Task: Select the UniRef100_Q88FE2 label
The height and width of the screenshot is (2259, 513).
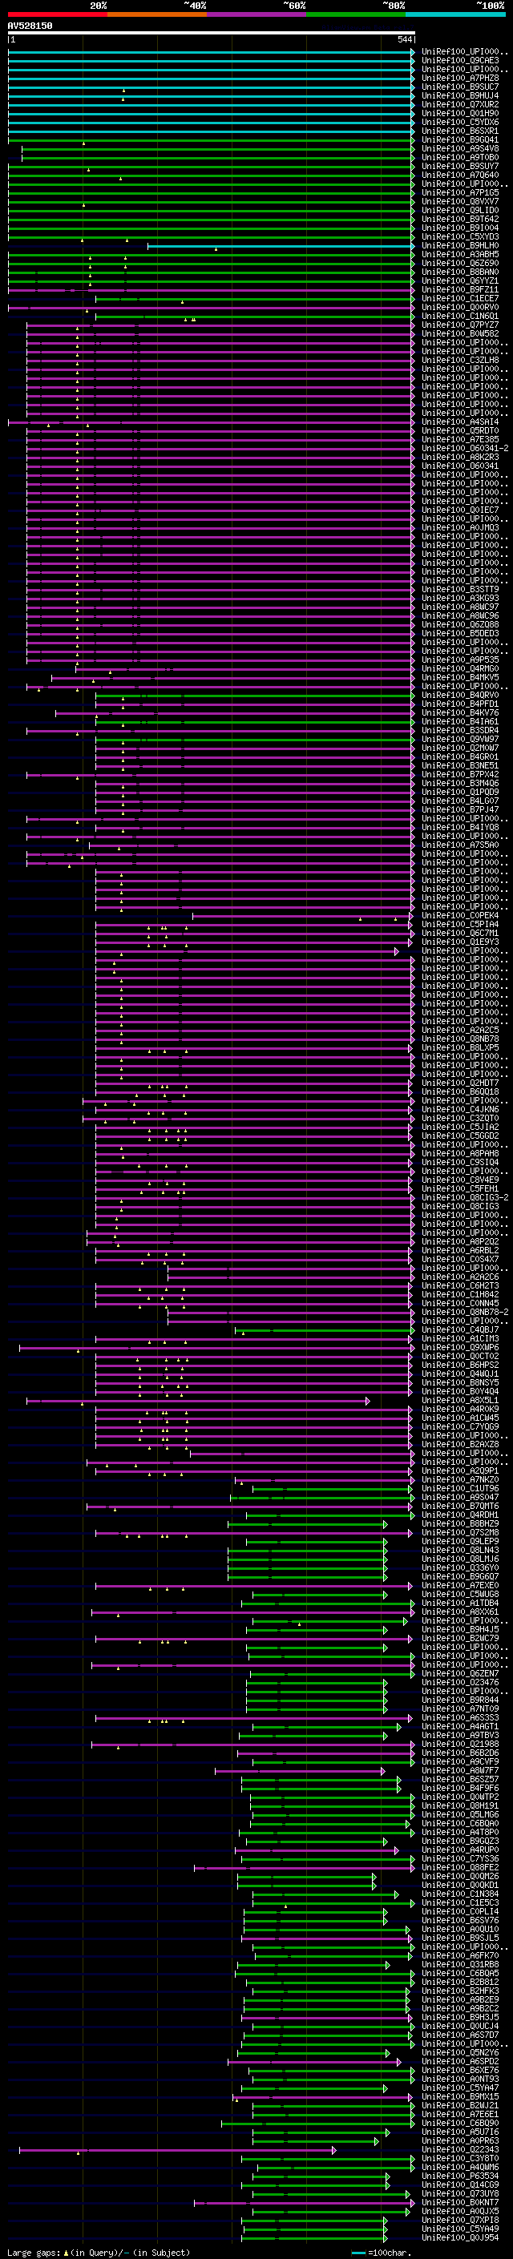Action: coord(460,1867)
